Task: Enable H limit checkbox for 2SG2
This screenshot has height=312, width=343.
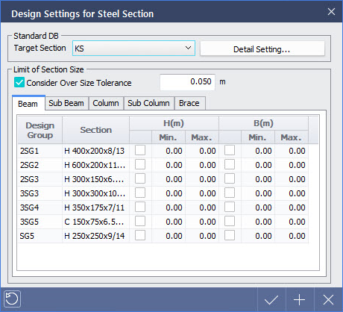Action: (140, 164)
